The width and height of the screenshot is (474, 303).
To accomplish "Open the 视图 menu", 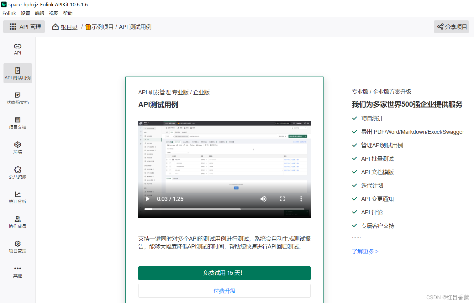I will pyautogui.click(x=54, y=13).
